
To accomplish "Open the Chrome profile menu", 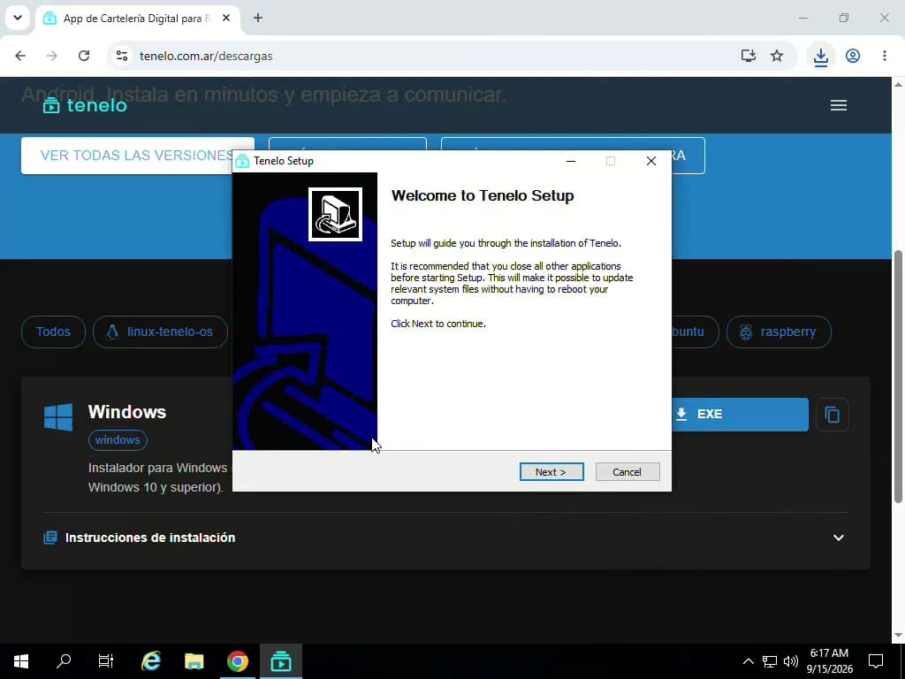I will [853, 56].
